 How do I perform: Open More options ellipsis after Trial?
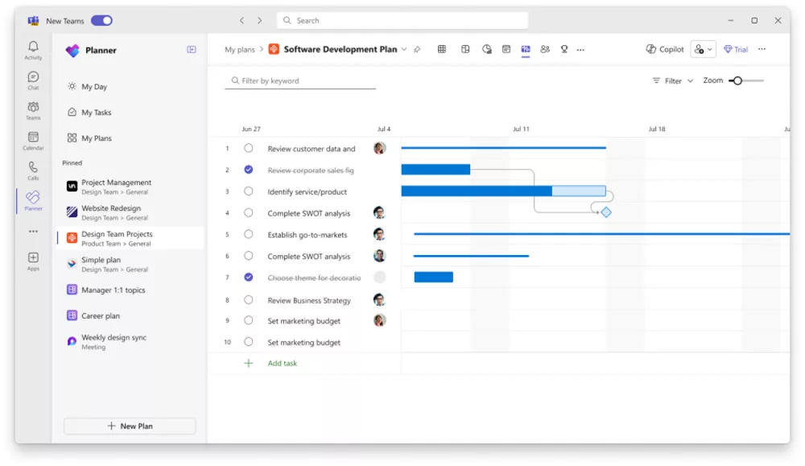(762, 49)
